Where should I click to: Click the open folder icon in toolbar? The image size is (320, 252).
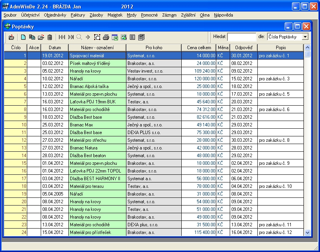pyautogui.click(x=41, y=37)
